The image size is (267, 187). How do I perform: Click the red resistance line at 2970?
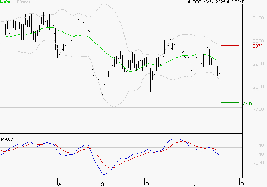(230, 45)
